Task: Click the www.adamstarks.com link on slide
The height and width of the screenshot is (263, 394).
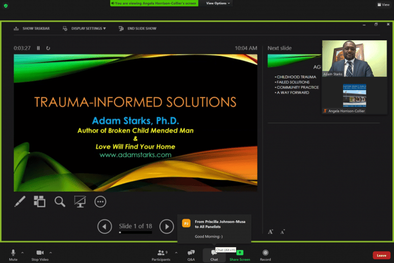Action: click(136, 155)
